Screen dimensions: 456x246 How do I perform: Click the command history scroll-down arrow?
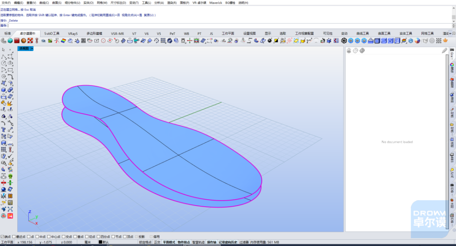click(453, 21)
